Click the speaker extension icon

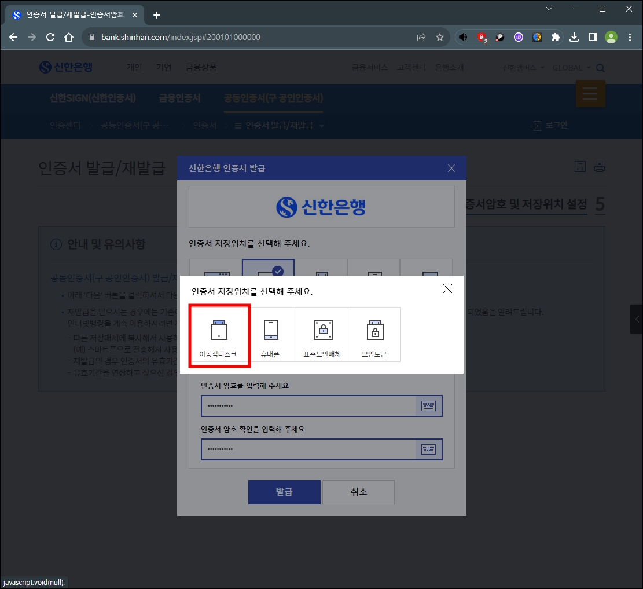pos(463,37)
